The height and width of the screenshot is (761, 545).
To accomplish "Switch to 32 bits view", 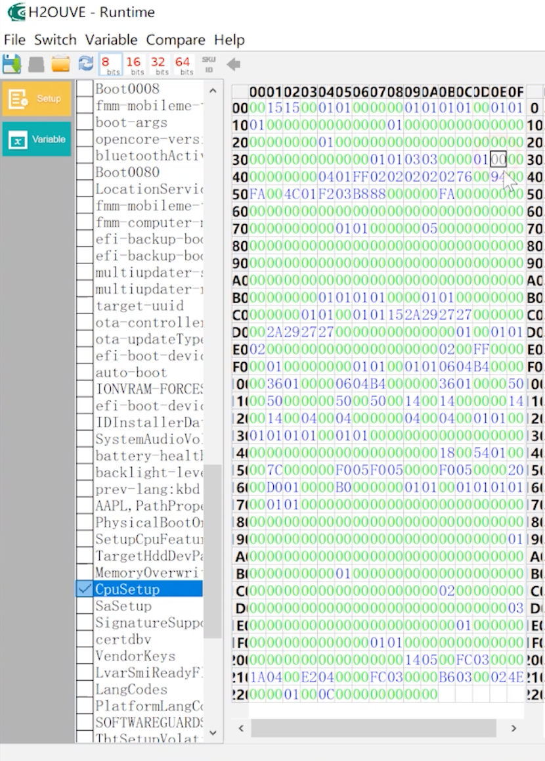I will point(158,64).
